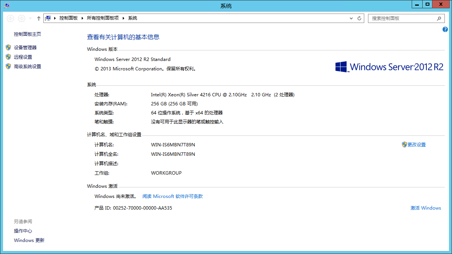The height and width of the screenshot is (254, 452).
Task: Click product ID 00252-70000-00000-AA535
Action: (142, 208)
